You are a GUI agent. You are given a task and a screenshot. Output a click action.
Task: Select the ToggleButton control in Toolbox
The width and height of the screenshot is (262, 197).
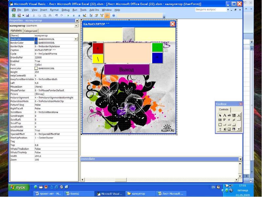coord(234,120)
